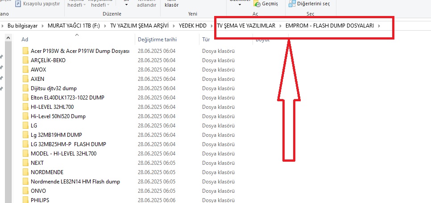This screenshot has width=431, height=203.
Task: Click folder icon of HI-LEVEL 32HL700
Action: (25, 107)
